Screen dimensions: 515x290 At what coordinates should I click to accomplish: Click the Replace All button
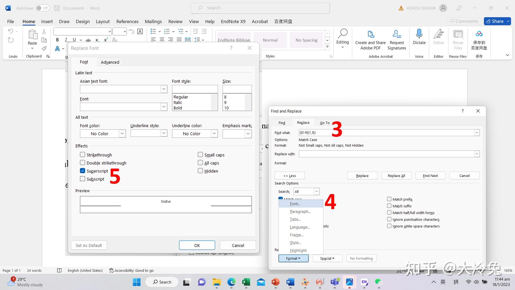click(396, 176)
